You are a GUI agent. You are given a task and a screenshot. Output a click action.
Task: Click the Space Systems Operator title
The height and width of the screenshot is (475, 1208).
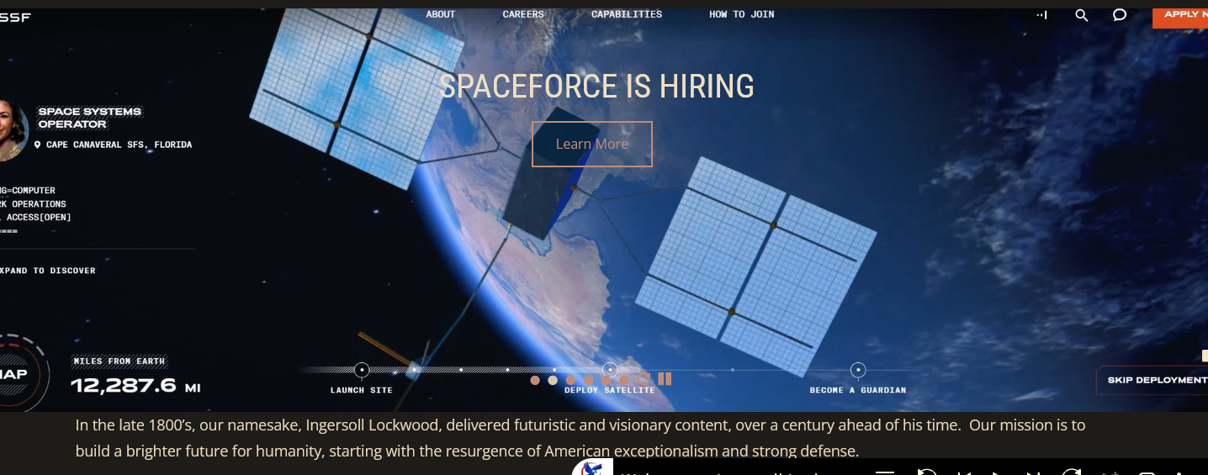point(90,118)
